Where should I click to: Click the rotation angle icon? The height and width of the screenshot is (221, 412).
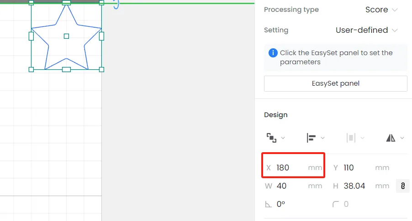[268, 204]
